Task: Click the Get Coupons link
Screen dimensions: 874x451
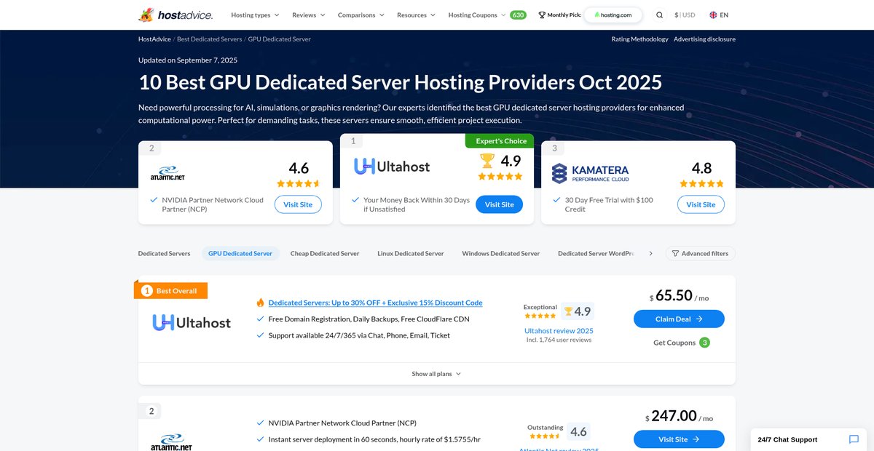Action: [674, 343]
